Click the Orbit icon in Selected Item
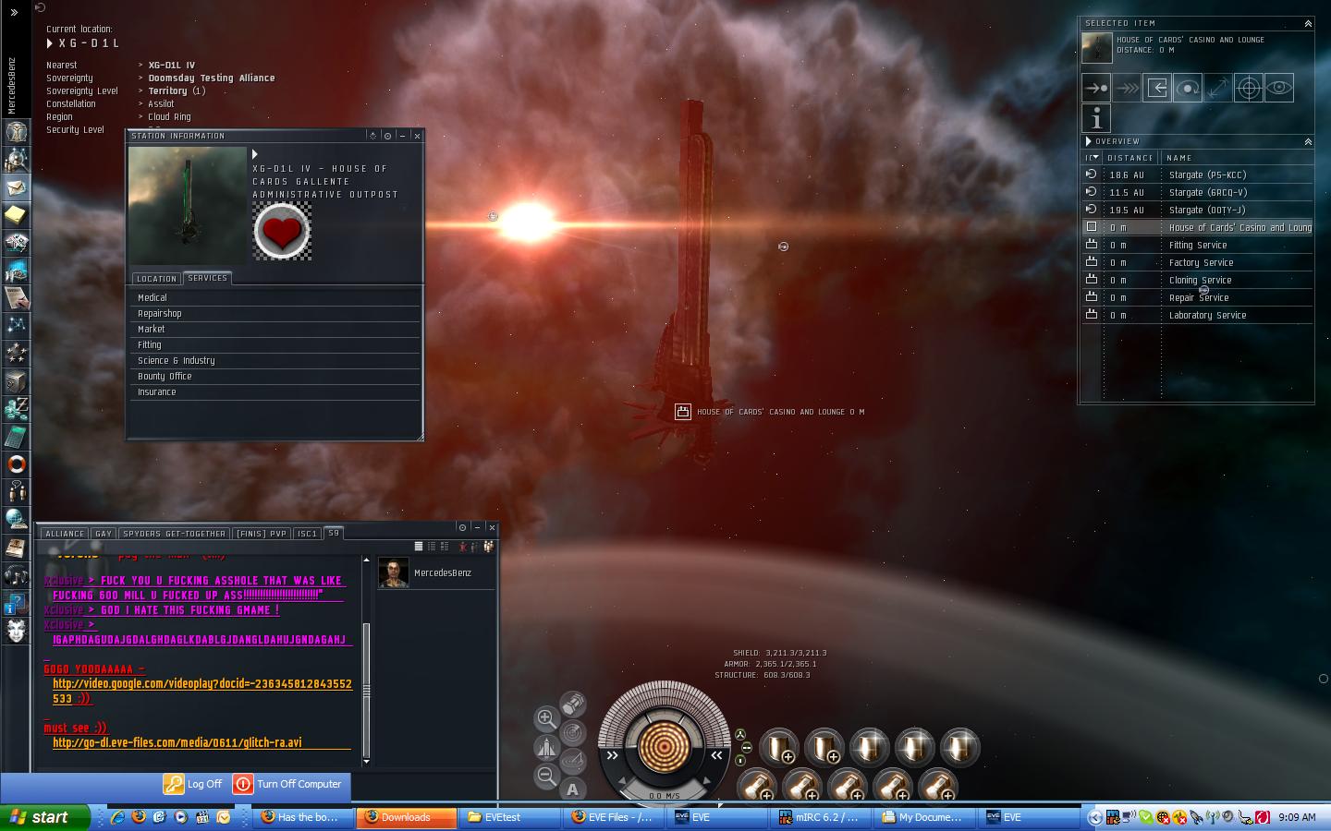The image size is (1331, 831). pos(1188,88)
